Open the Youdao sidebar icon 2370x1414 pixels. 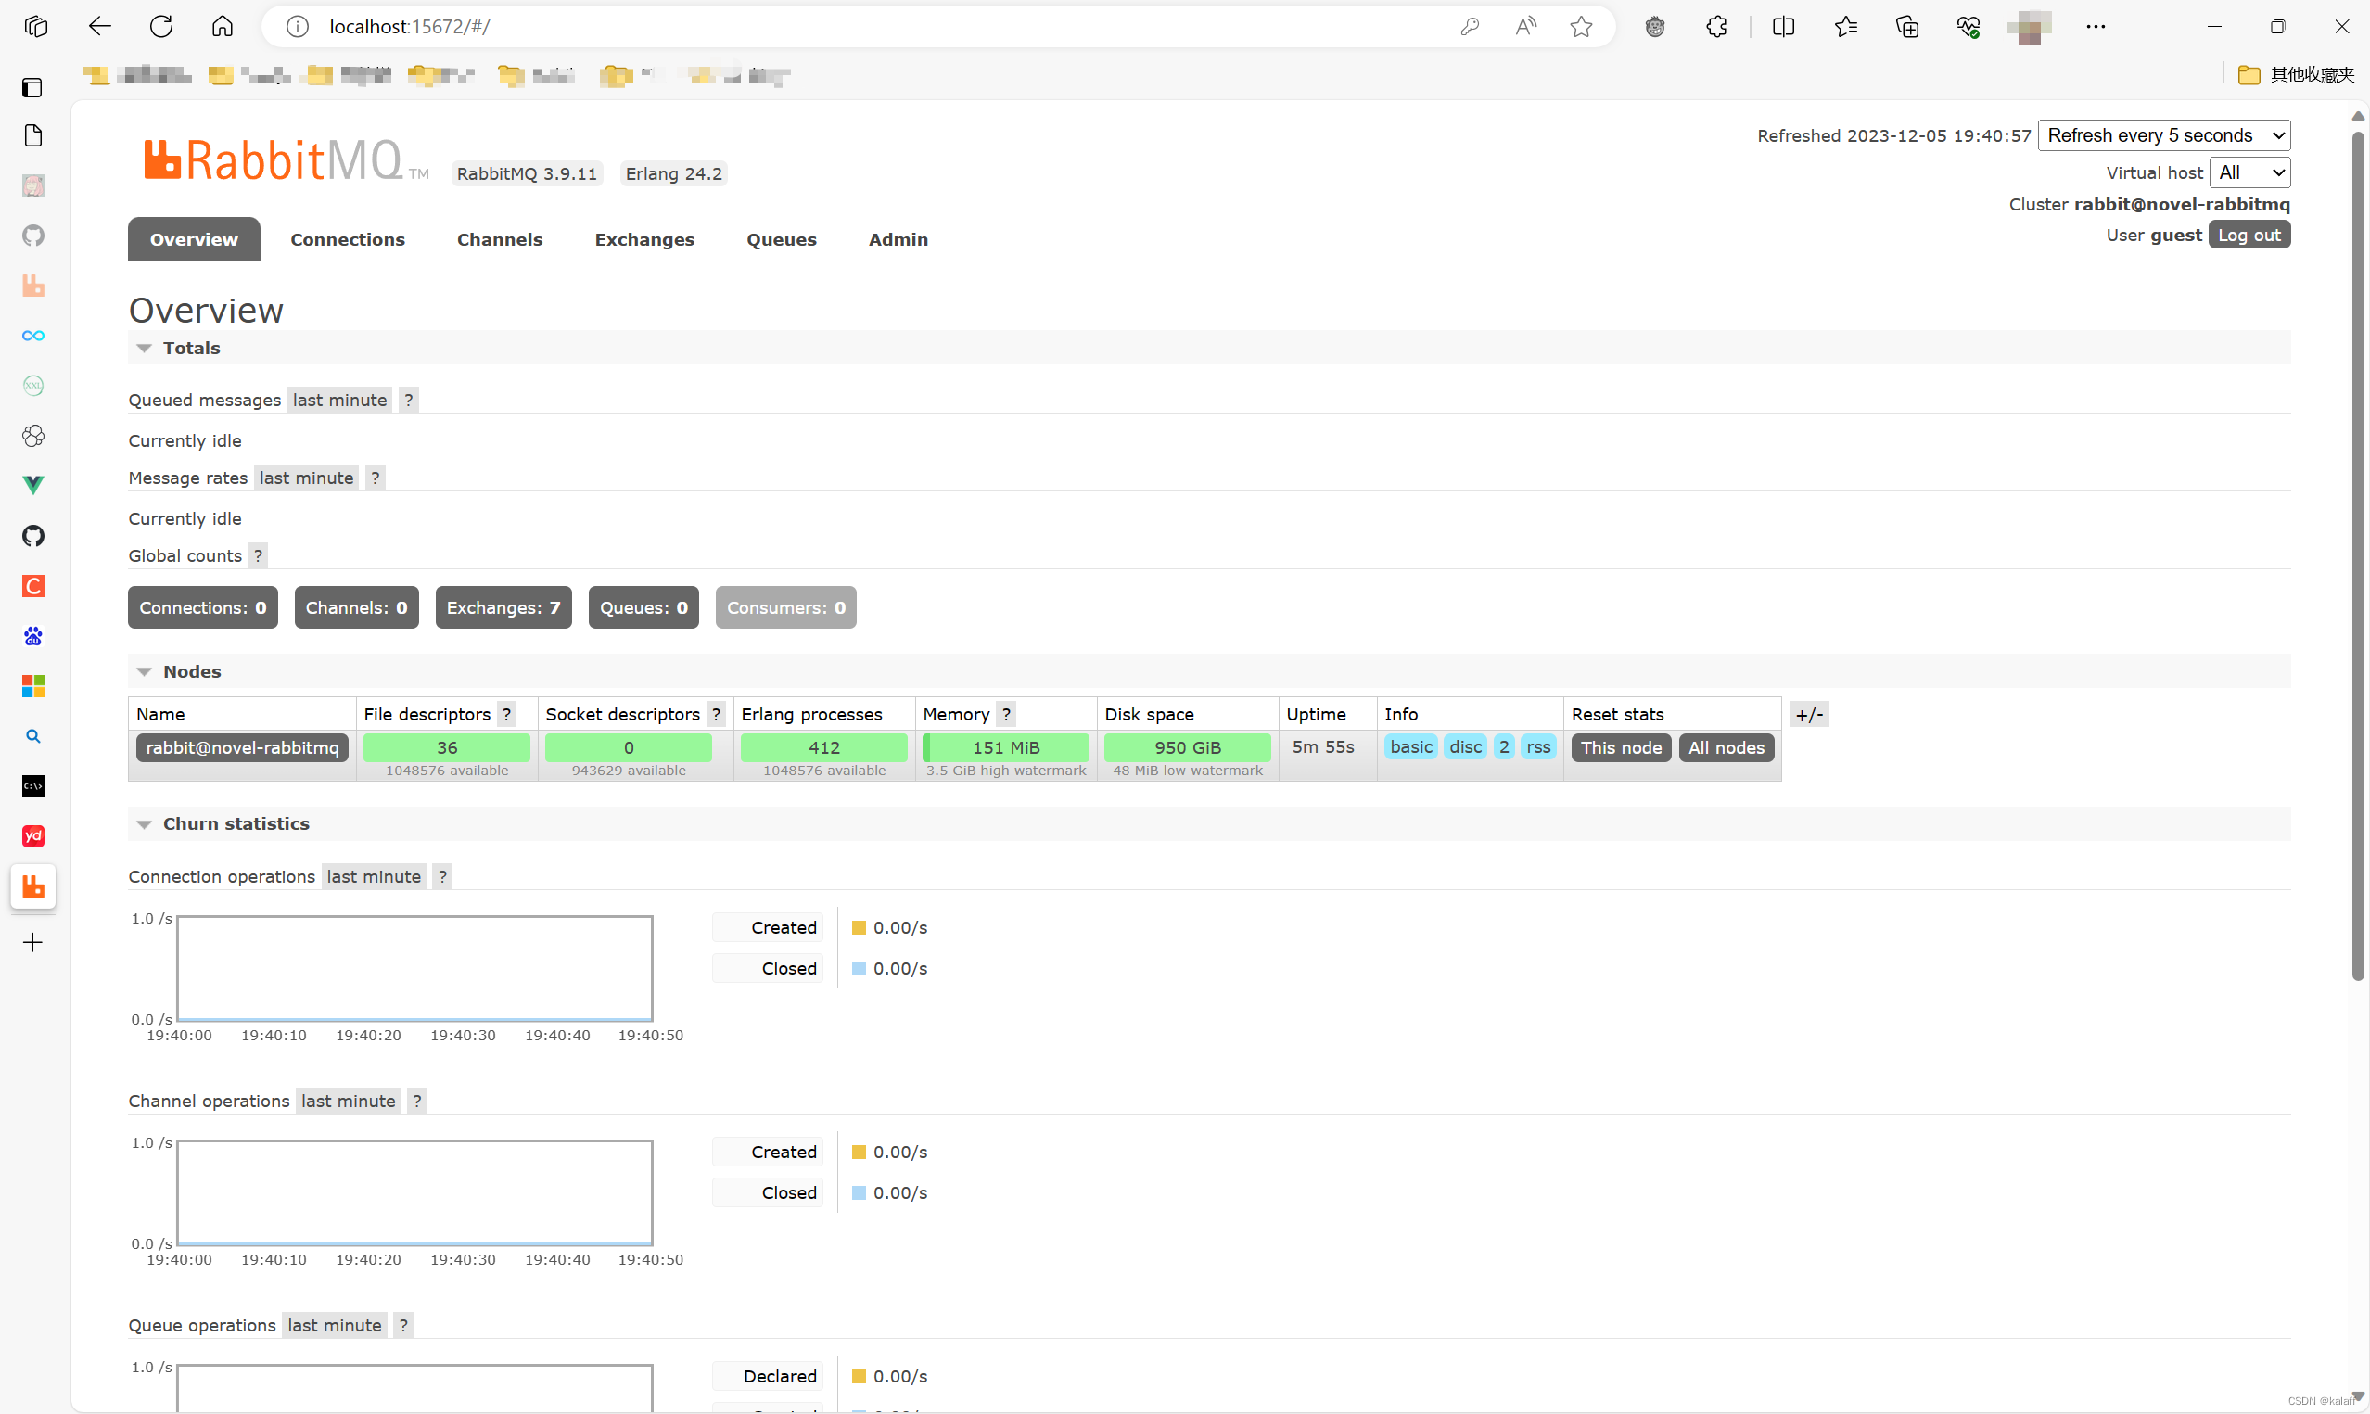point(33,835)
